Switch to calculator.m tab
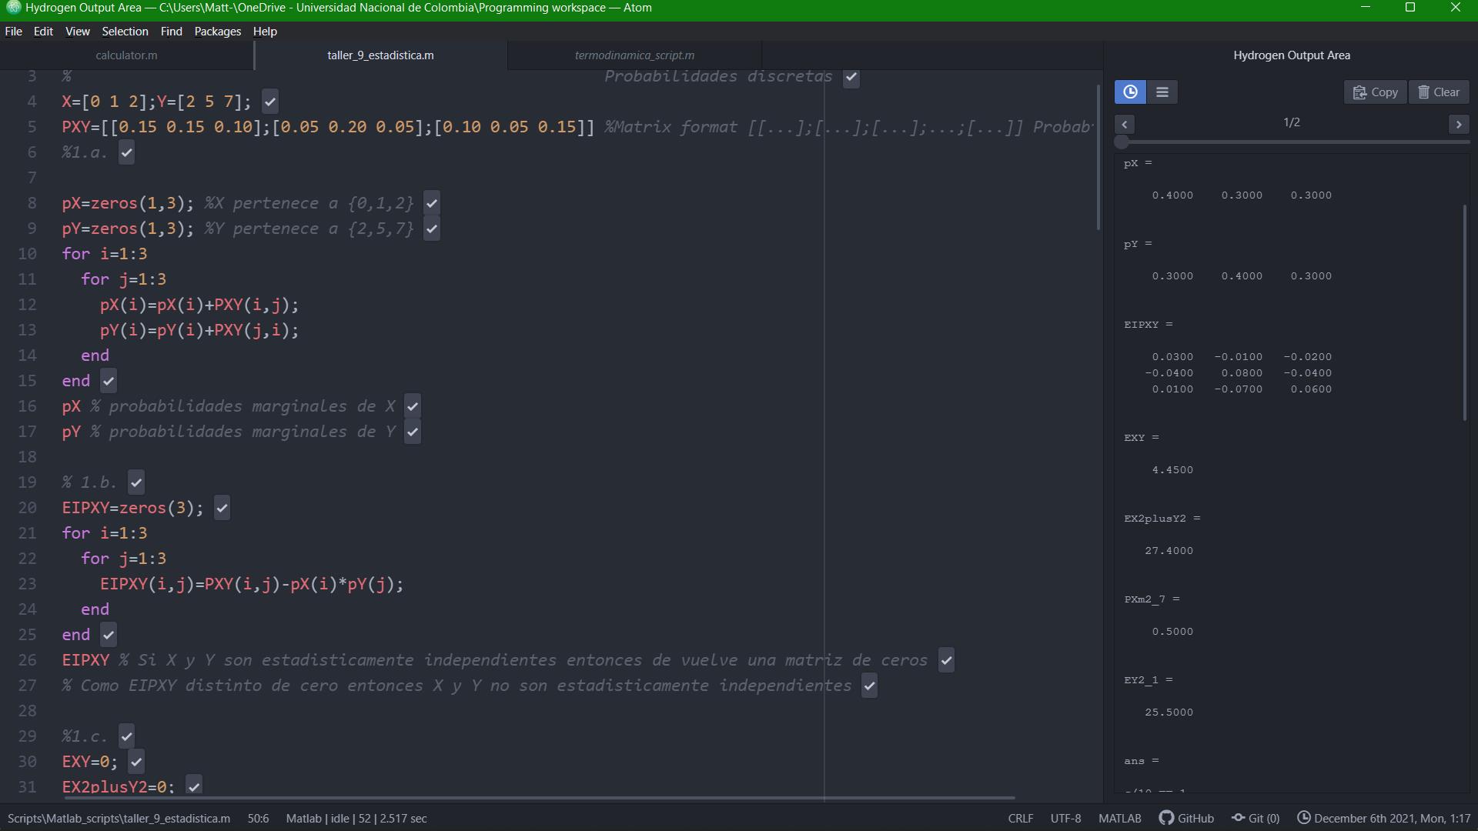Image resolution: width=1478 pixels, height=831 pixels. pyautogui.click(x=126, y=55)
